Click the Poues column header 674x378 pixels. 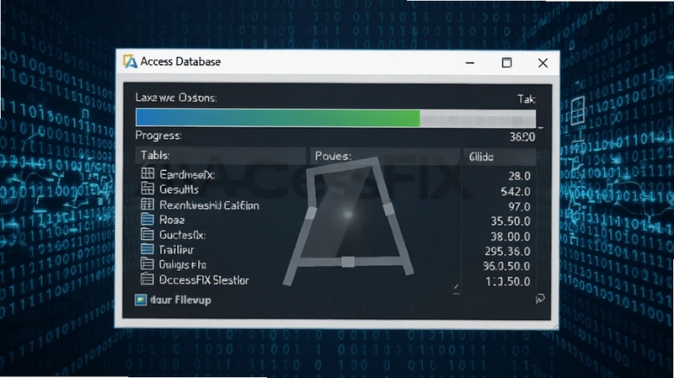coord(385,156)
